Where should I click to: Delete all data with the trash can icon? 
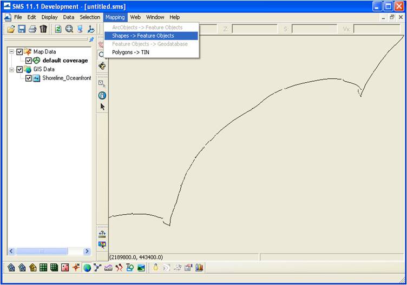(43, 29)
